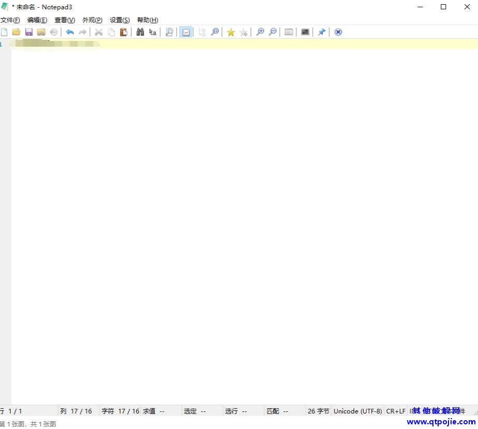Click the exit icon in the toolbar

338,32
